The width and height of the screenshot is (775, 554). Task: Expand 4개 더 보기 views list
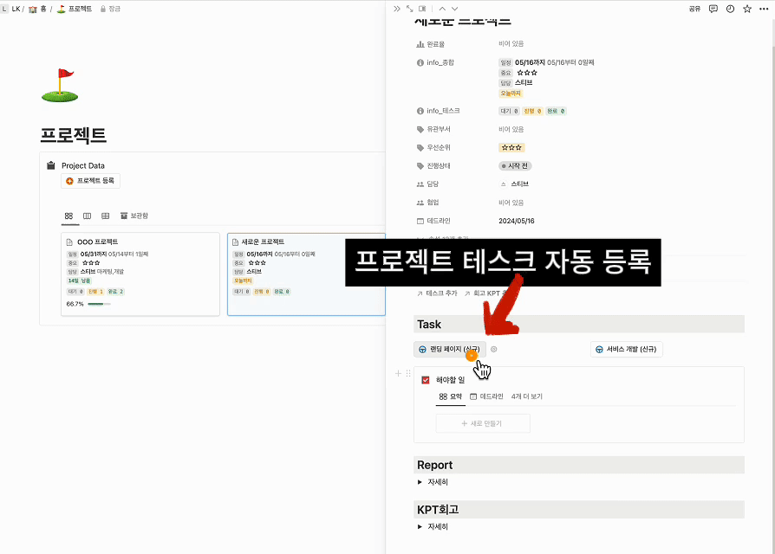526,396
